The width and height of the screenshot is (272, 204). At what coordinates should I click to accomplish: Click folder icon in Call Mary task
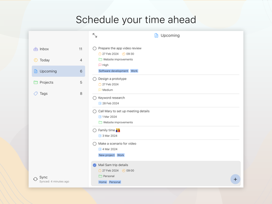[x=100, y=122]
